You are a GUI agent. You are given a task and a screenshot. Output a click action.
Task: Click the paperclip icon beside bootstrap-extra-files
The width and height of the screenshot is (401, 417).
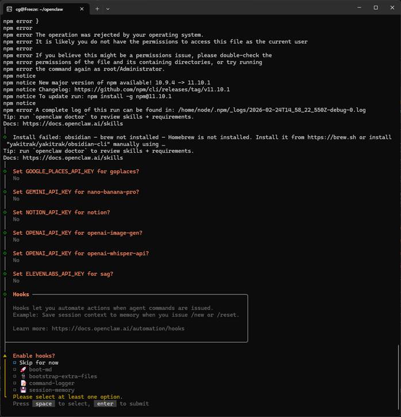[23, 376]
